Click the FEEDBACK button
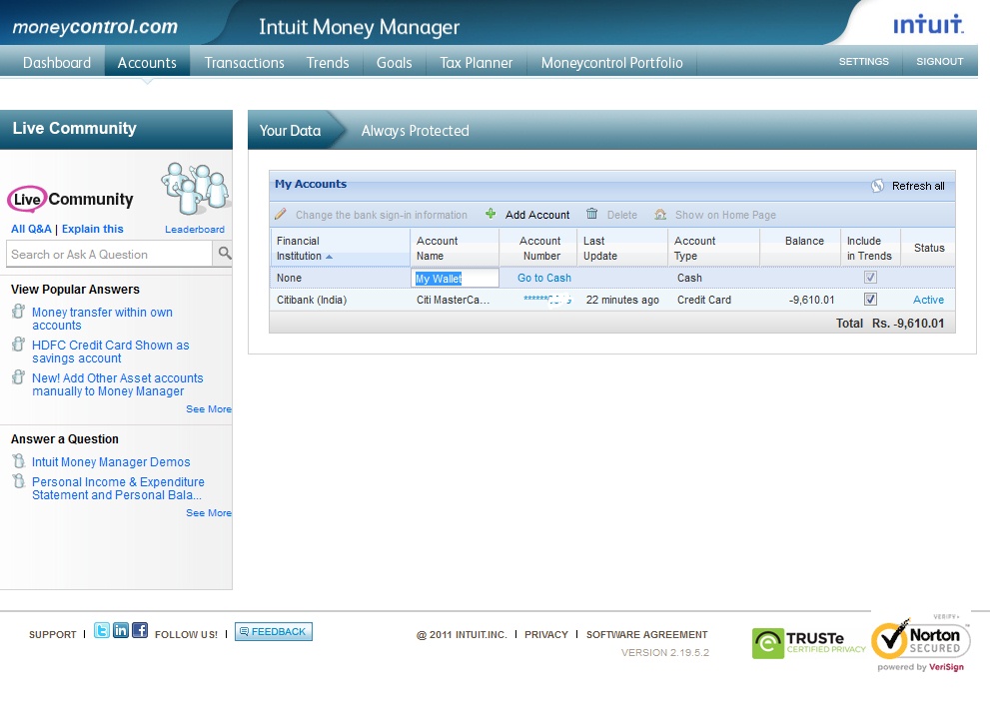 tap(274, 631)
